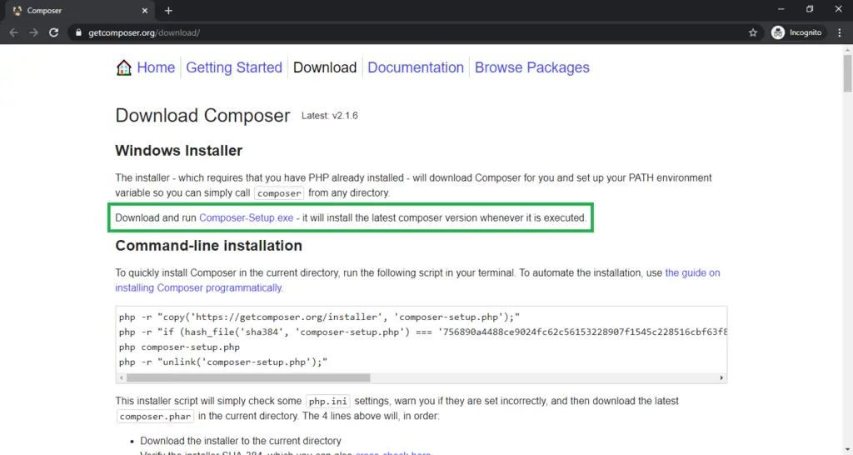Click the site lock icon

pos(78,32)
